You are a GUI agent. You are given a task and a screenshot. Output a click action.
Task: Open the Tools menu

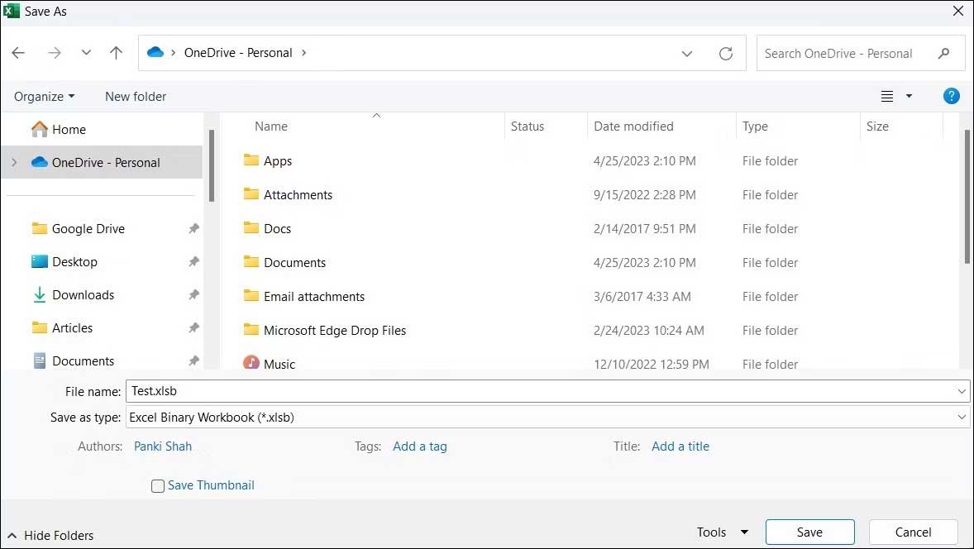pos(721,532)
